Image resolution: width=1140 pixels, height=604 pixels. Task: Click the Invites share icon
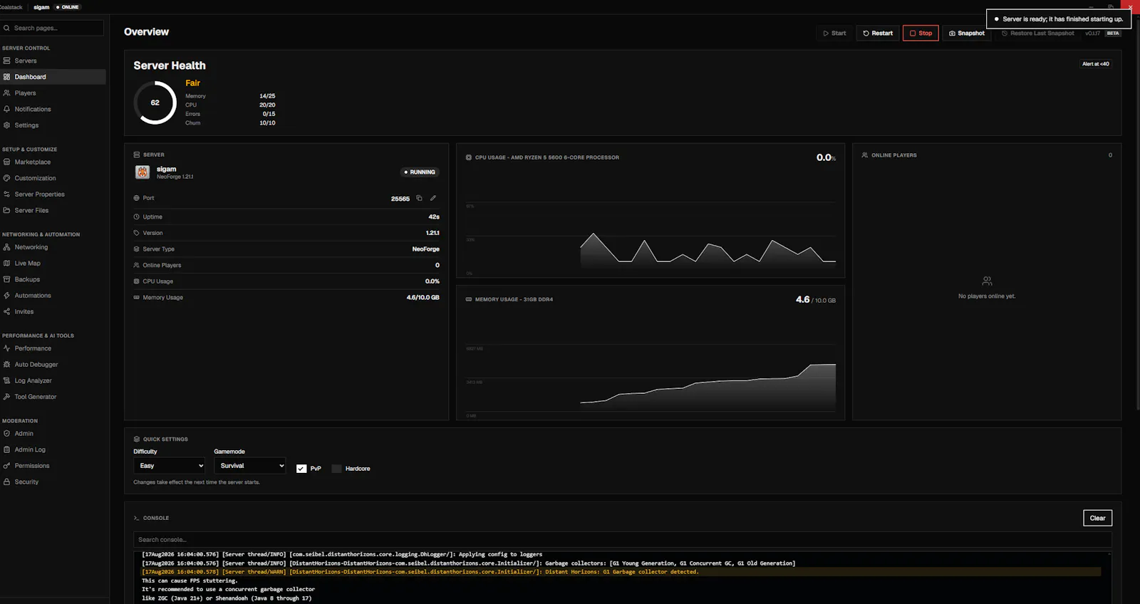[x=6, y=311]
